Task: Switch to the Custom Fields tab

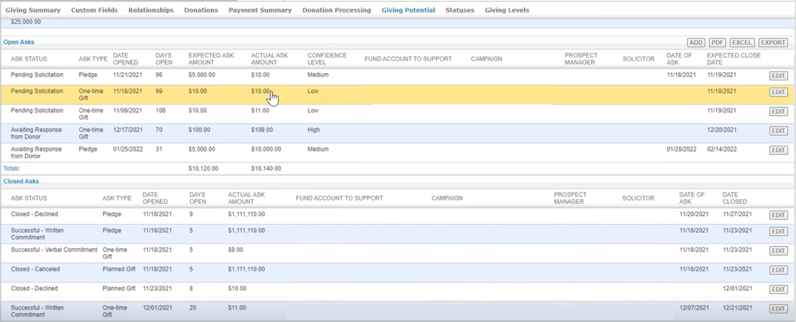Action: pos(95,10)
